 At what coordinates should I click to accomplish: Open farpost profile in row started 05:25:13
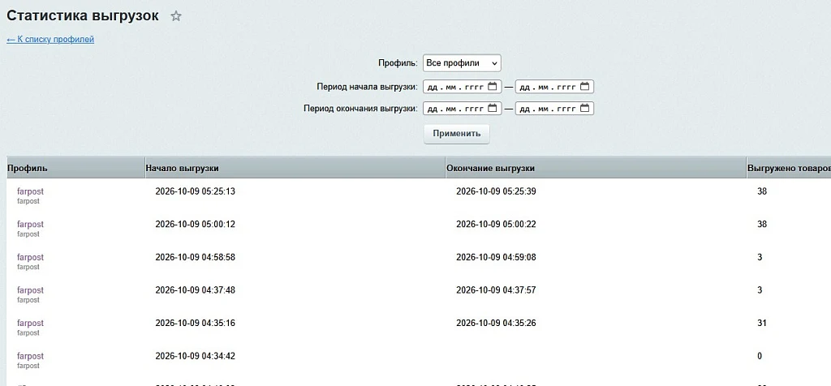tap(30, 191)
